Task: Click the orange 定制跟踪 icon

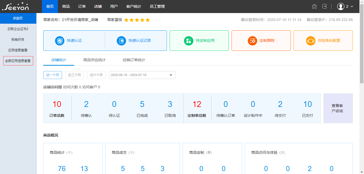Action: coord(252,41)
